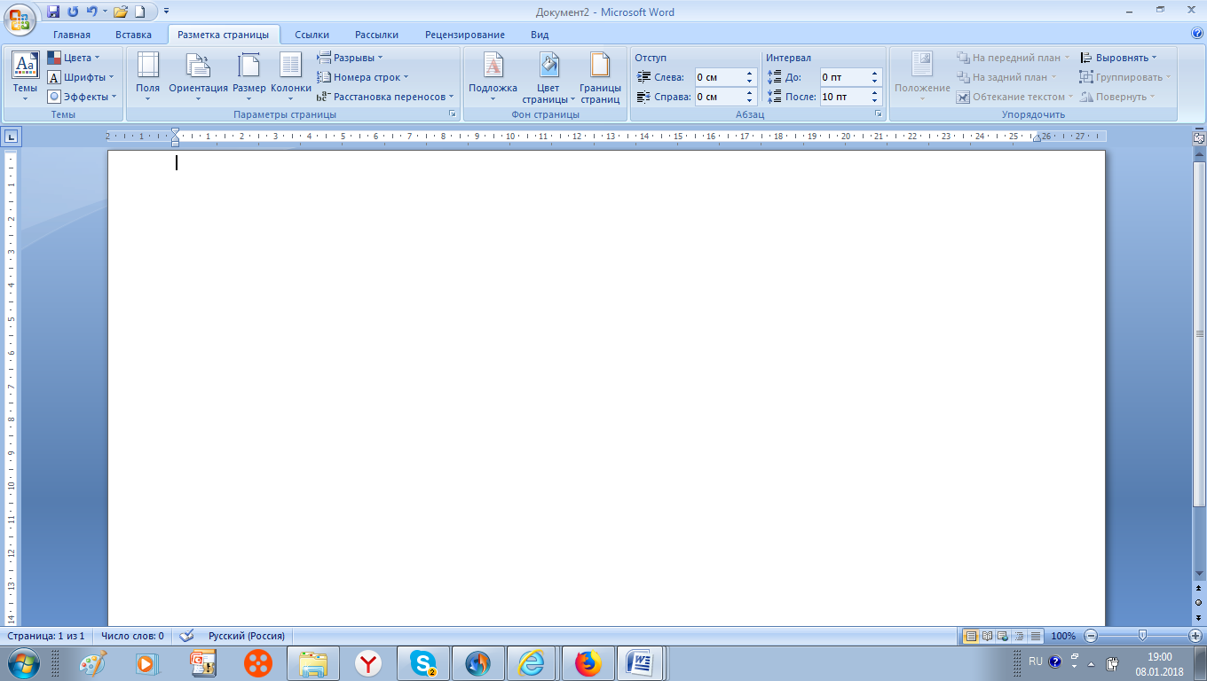Switch to the Рассылки tab
The height and width of the screenshot is (681, 1207).
376,35
